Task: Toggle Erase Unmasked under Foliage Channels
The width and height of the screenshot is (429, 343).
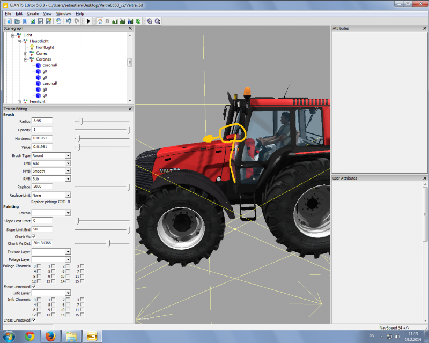Action: click(34, 286)
